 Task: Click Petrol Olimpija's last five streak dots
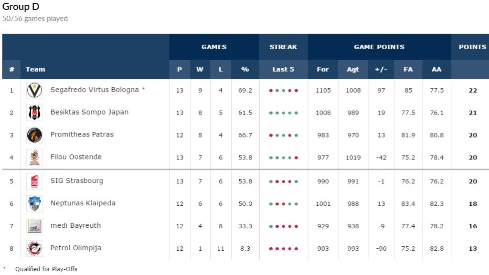(283, 249)
